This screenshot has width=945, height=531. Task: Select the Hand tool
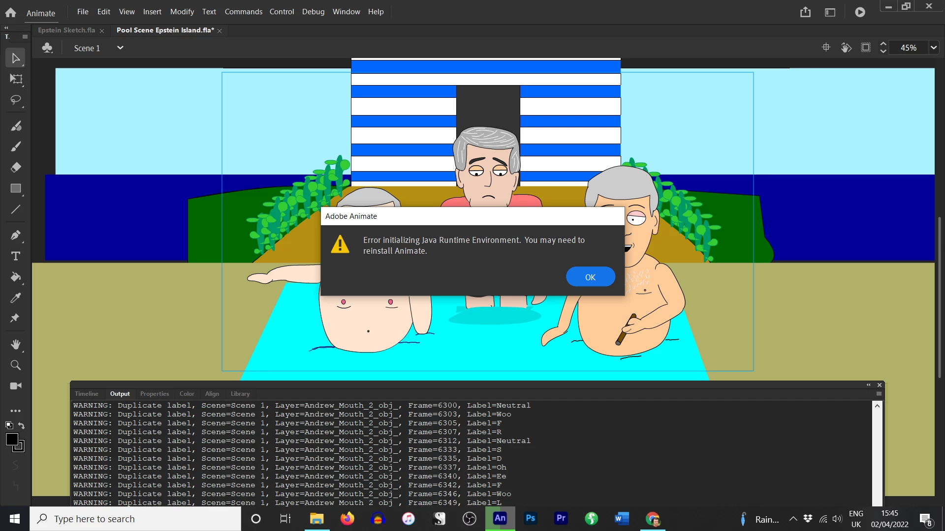(x=16, y=344)
